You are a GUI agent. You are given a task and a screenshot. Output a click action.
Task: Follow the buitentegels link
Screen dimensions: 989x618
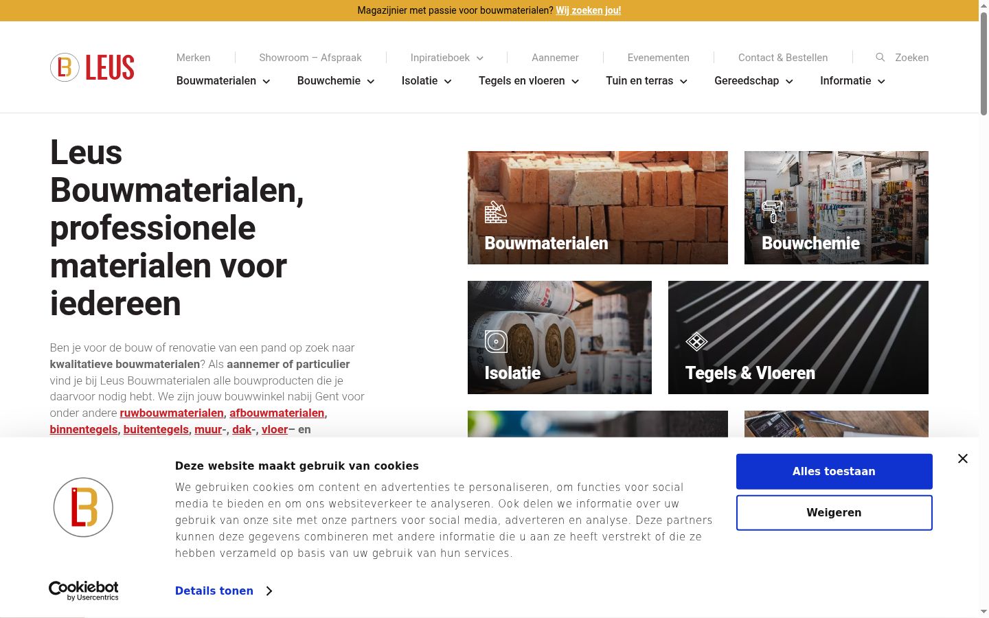click(x=156, y=429)
